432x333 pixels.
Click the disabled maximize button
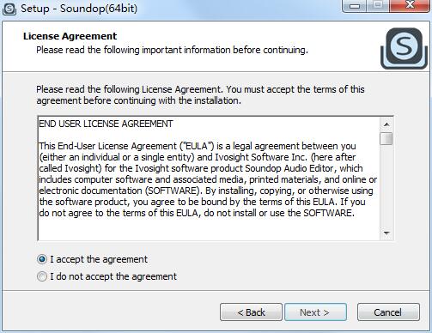click(x=378, y=6)
